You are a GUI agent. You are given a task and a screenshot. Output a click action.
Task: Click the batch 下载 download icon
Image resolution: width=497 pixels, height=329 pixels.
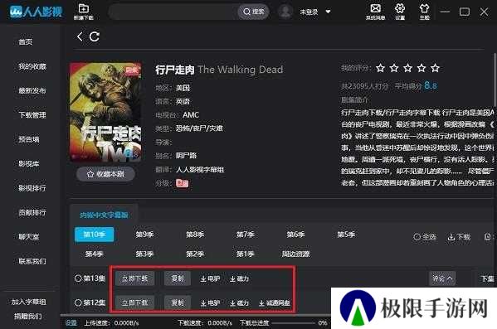click(459, 237)
